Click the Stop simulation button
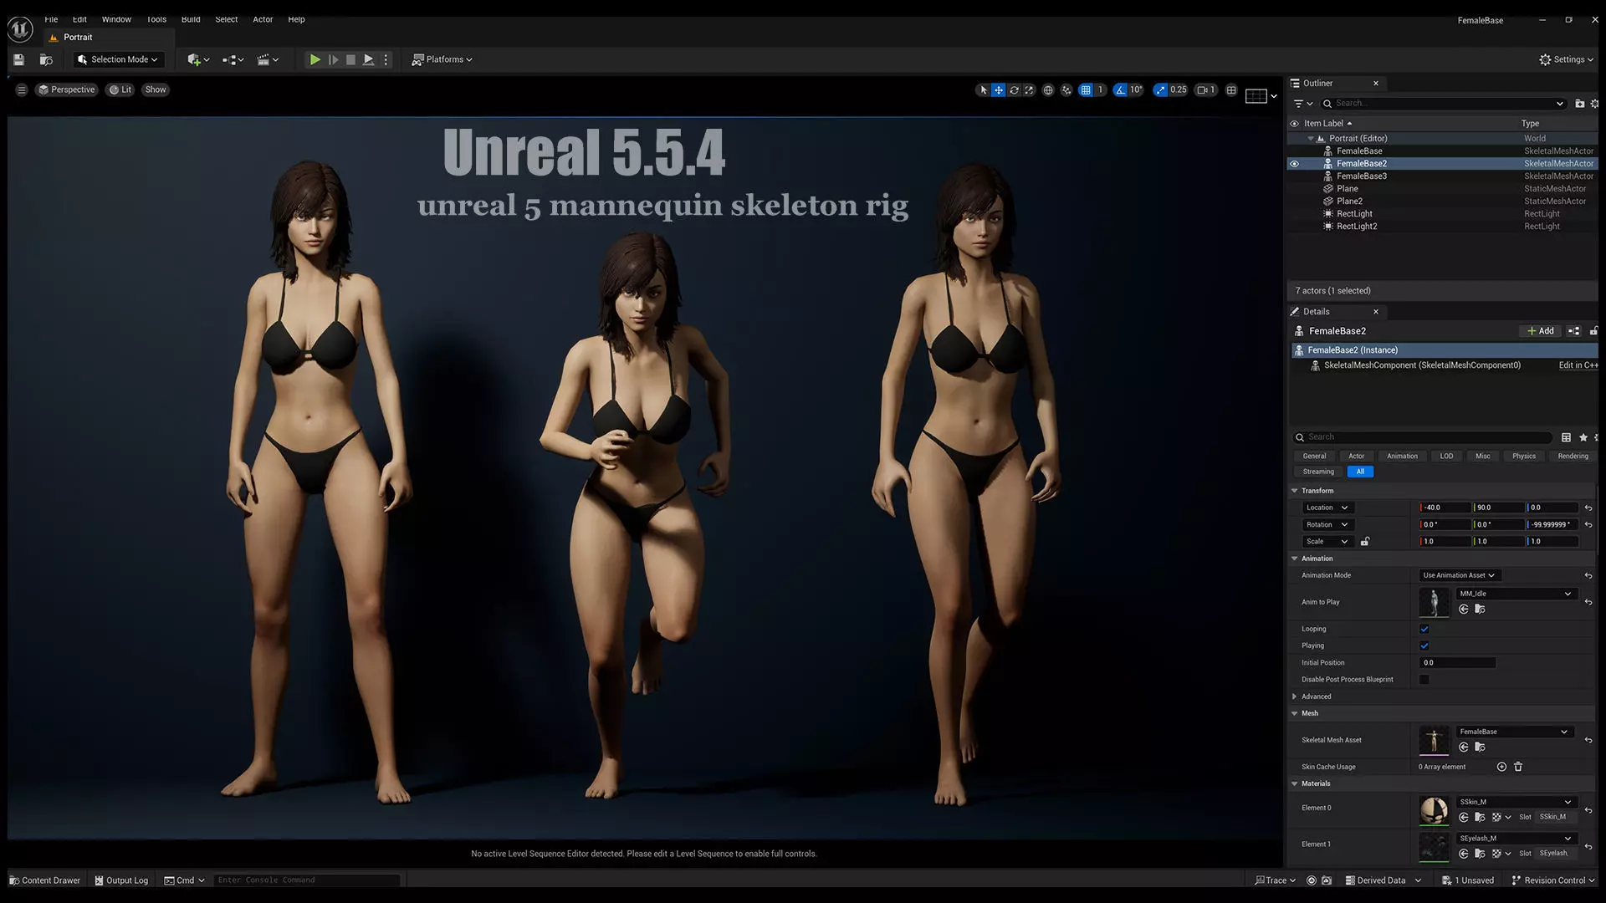1606x903 pixels. [350, 59]
